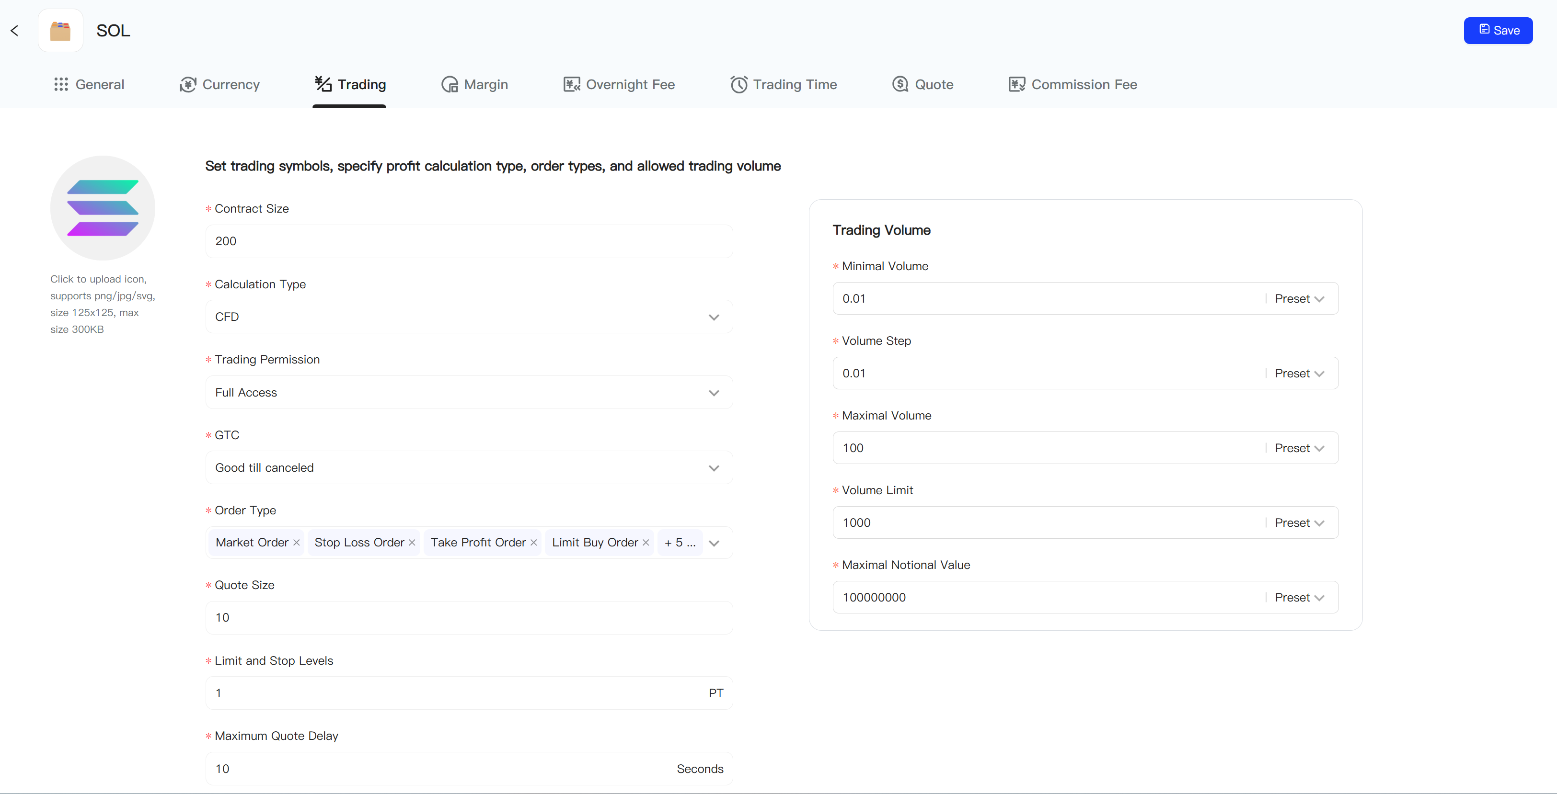Click the Trading Volume heading
The width and height of the screenshot is (1557, 794).
(x=881, y=230)
